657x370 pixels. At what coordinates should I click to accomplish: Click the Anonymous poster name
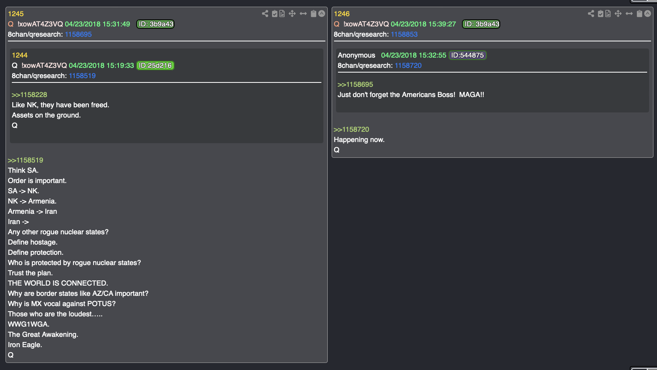tap(357, 55)
